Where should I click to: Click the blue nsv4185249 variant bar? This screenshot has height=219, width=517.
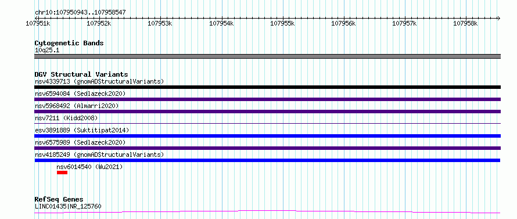(267, 160)
